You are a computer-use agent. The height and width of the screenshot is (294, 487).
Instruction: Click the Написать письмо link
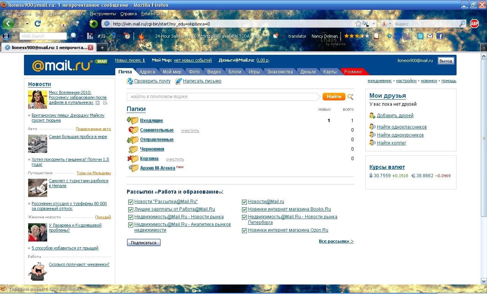[x=202, y=81]
